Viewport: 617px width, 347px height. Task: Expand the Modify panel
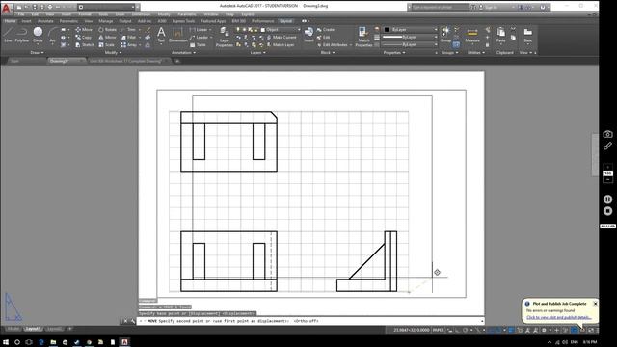(113, 52)
